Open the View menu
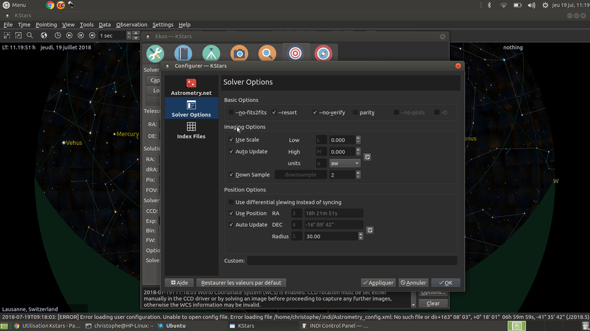Screen dimensions: 590x331 tap(68, 24)
